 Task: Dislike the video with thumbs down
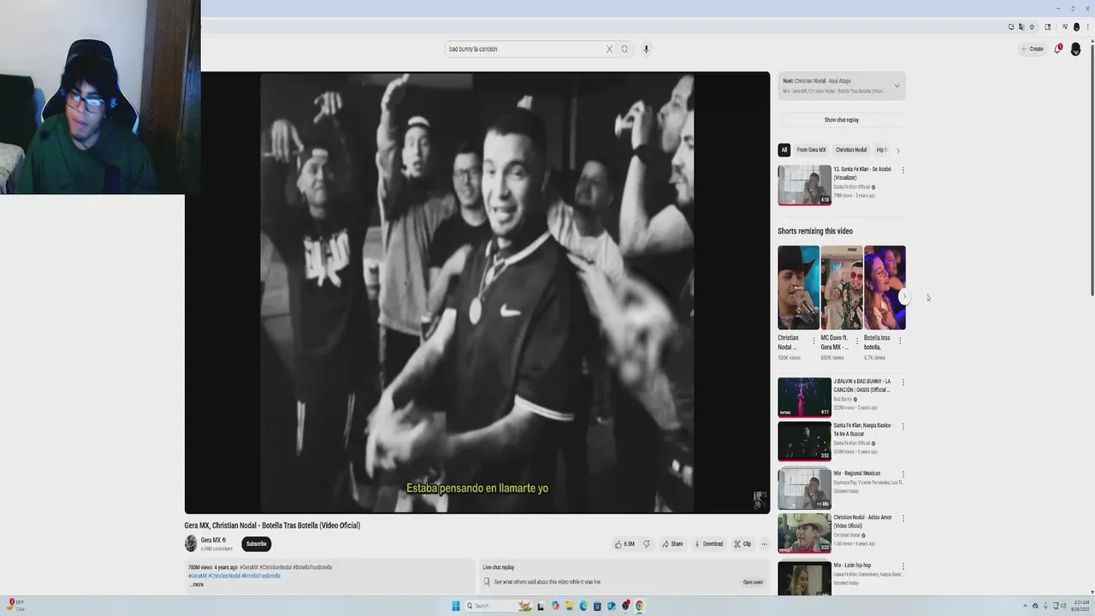click(647, 544)
